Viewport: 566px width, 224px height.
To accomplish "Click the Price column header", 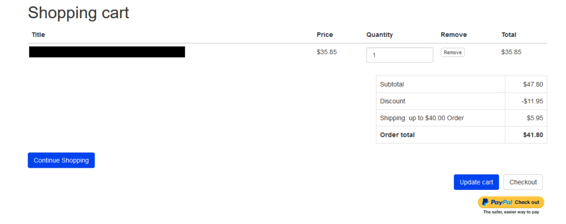I will 325,35.
